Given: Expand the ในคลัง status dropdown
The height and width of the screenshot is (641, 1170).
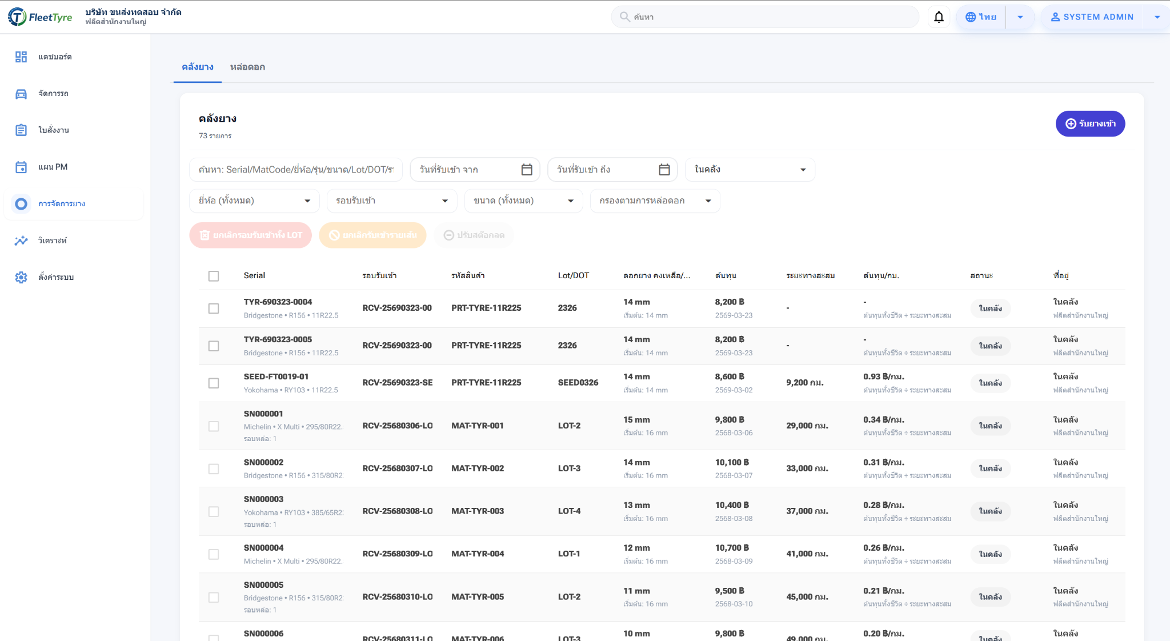Looking at the screenshot, I should pos(750,170).
